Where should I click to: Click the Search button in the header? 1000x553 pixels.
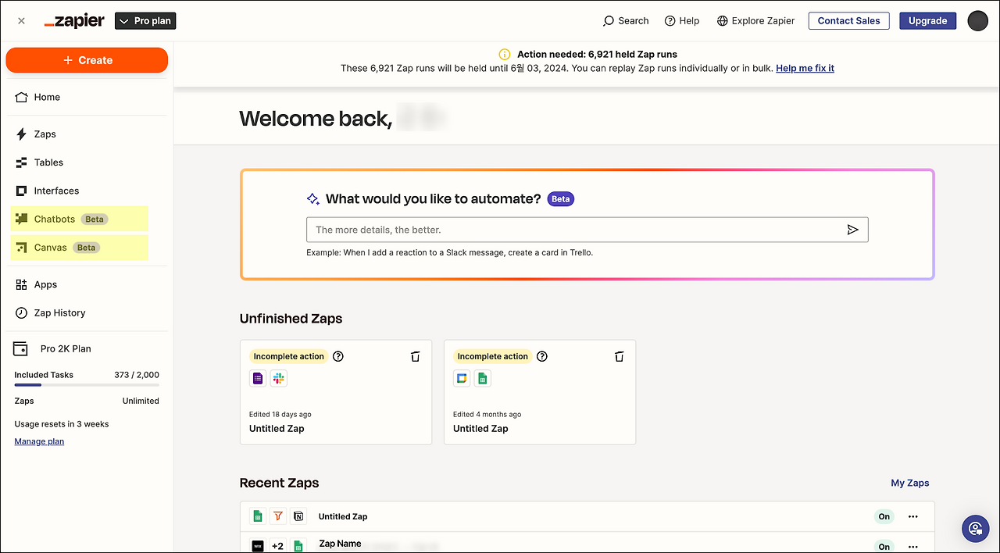(x=626, y=21)
